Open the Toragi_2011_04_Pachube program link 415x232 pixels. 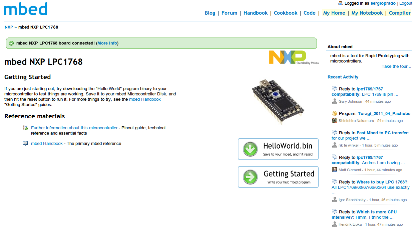tap(384, 114)
